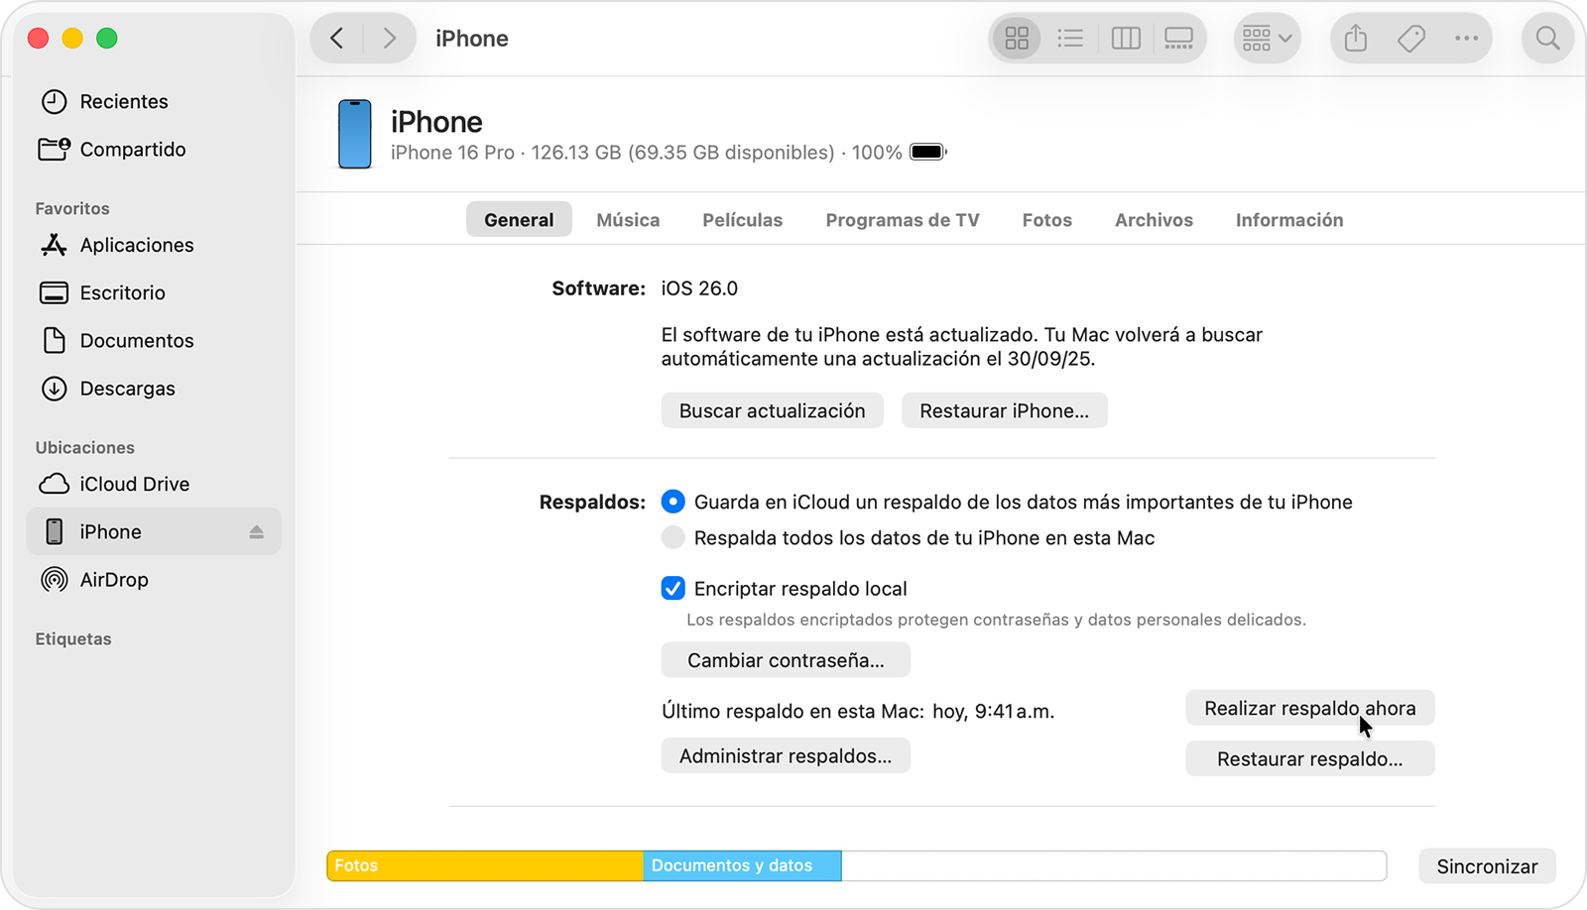This screenshot has height=910, width=1587.
Task: Go back using the back arrow
Action: (335, 38)
